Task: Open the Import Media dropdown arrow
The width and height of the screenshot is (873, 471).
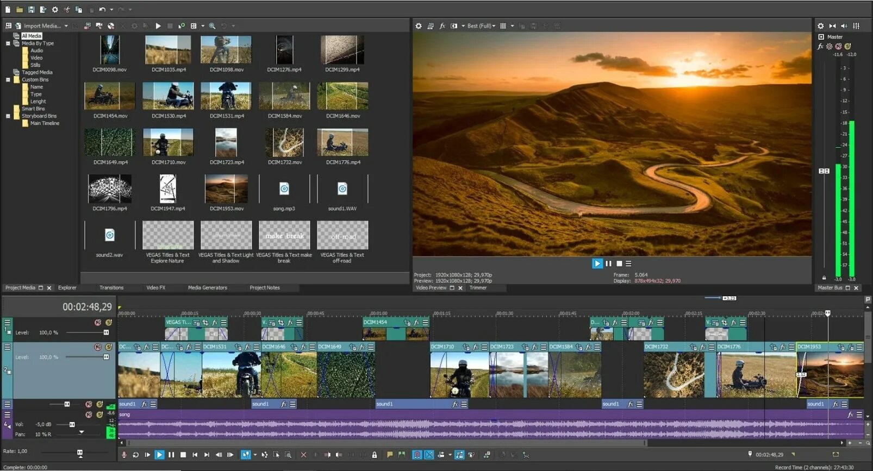Action: pos(66,26)
